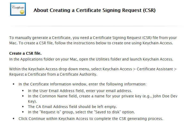Click the Certificate icon beside the heading
194x125 pixels.
pos(18,9)
